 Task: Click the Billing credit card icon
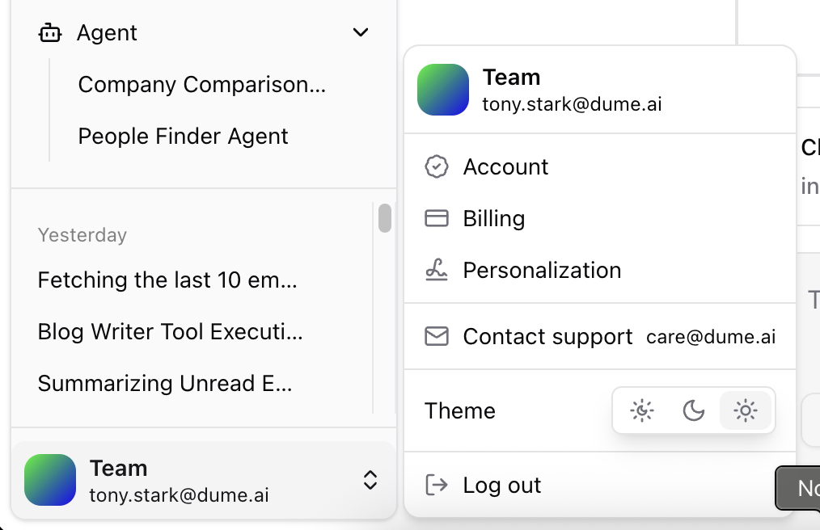[437, 218]
